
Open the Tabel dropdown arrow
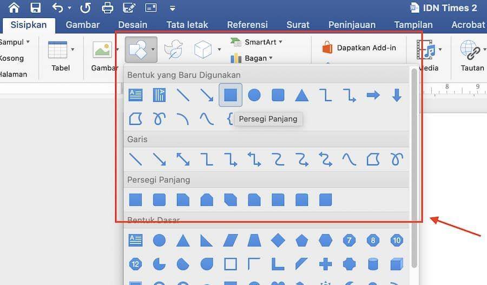tap(73, 49)
